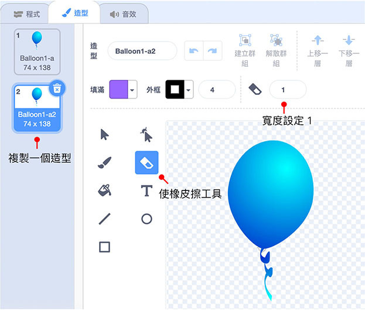Delete costume Balloon1-a2 with trash icon
365x310 pixels.
[x=57, y=88]
